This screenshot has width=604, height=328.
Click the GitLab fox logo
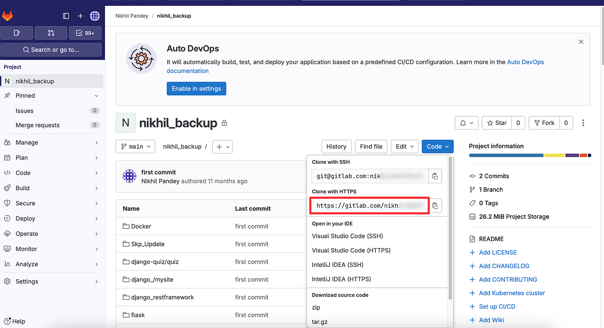pos(8,16)
